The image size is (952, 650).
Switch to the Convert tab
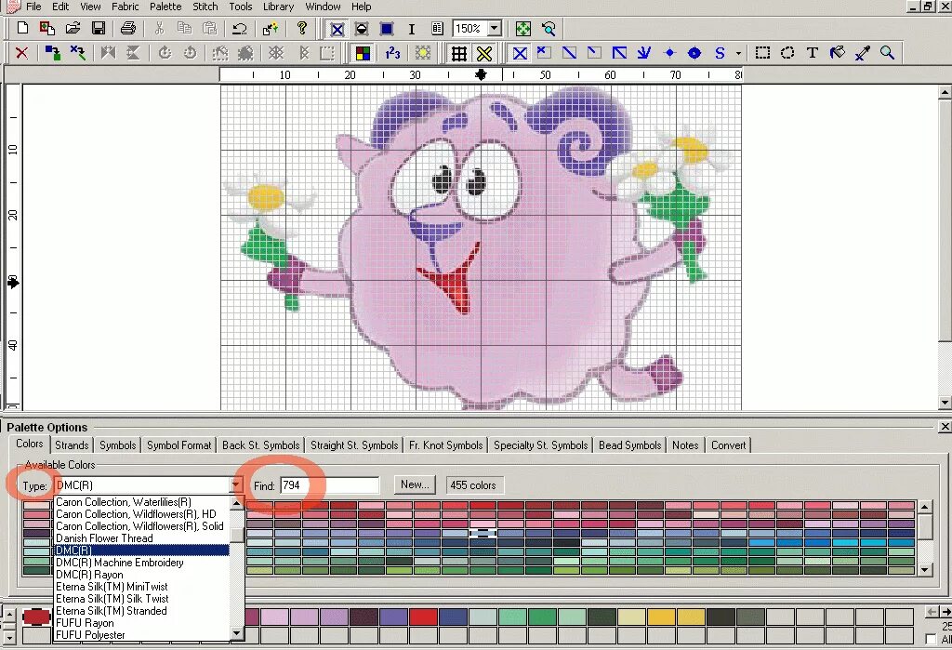click(728, 444)
